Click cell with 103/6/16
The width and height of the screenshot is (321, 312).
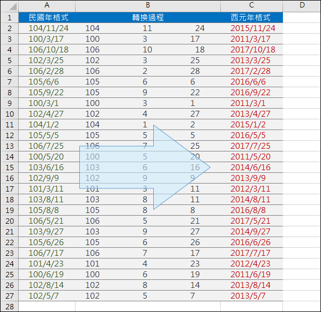tap(47, 168)
